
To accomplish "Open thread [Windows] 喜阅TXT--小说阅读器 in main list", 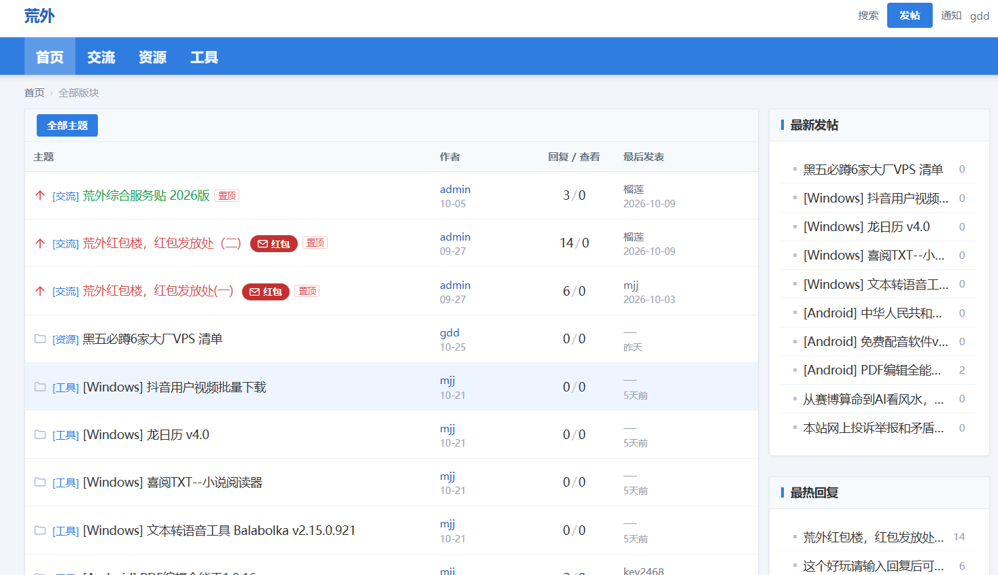I will click(x=173, y=482).
